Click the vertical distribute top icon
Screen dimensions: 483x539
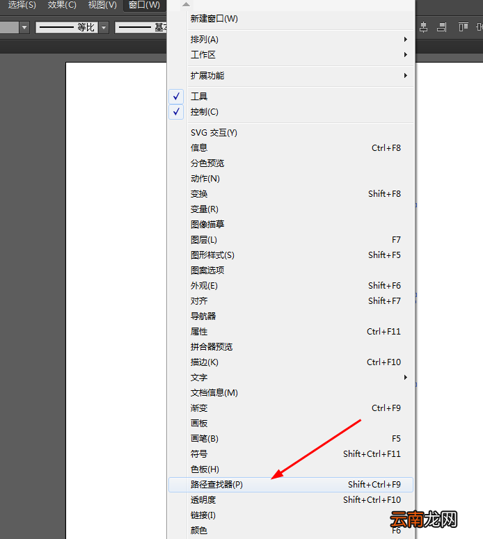click(463, 27)
